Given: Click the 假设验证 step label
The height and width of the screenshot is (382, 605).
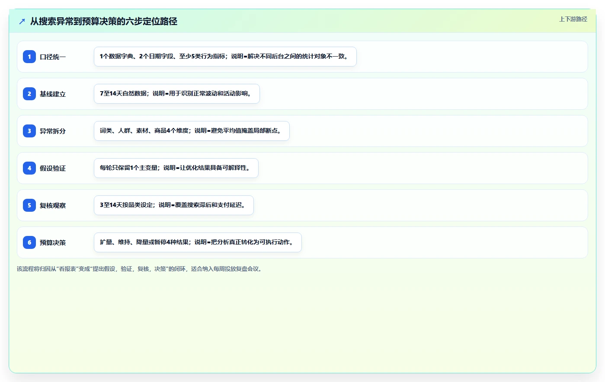Looking at the screenshot, I should point(53,168).
